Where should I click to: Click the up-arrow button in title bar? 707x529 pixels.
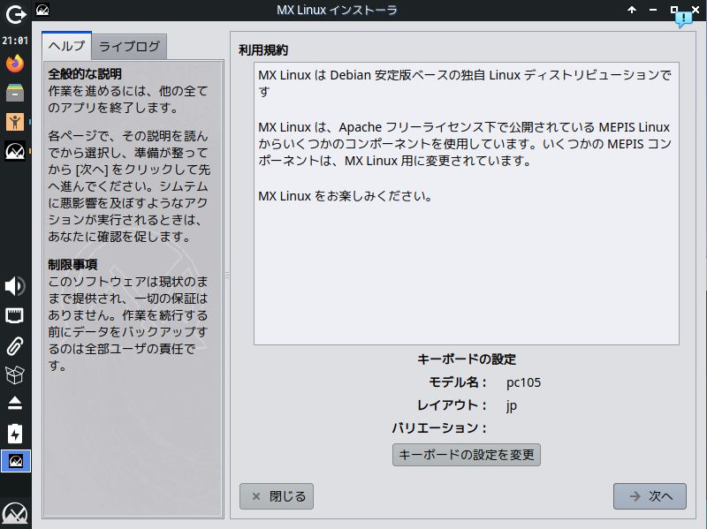coord(632,10)
